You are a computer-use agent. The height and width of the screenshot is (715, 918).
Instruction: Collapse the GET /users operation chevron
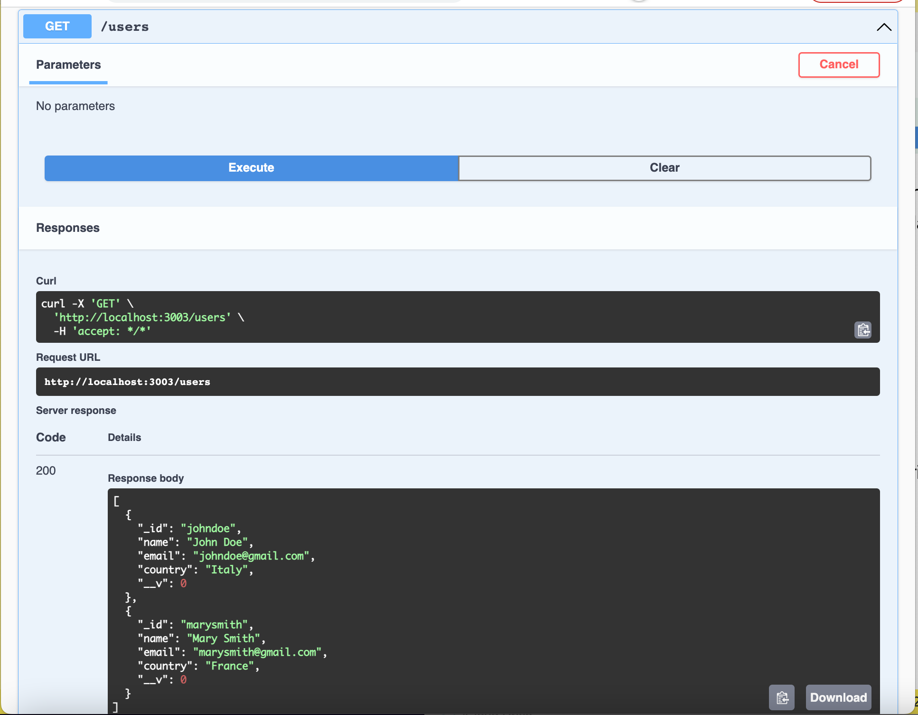click(884, 27)
